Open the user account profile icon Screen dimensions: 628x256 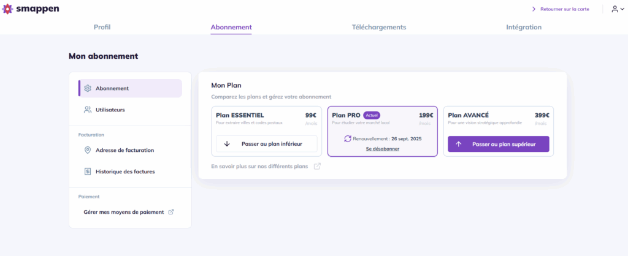tap(615, 9)
